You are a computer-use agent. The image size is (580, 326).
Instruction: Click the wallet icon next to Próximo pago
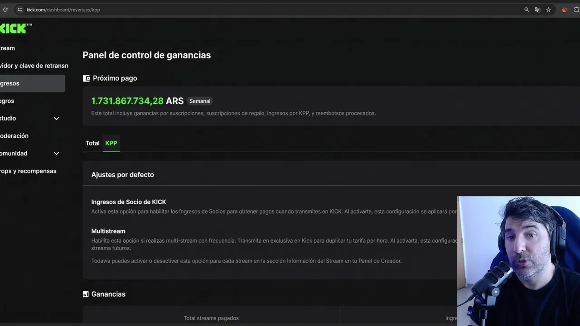tap(86, 78)
